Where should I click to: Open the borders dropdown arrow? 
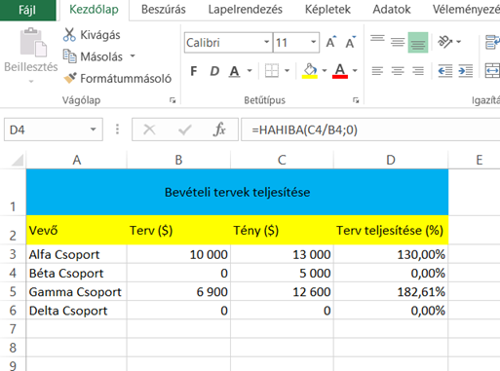[287, 71]
